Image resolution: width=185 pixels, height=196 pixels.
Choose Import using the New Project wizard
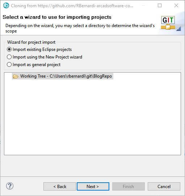click(x=9, y=57)
